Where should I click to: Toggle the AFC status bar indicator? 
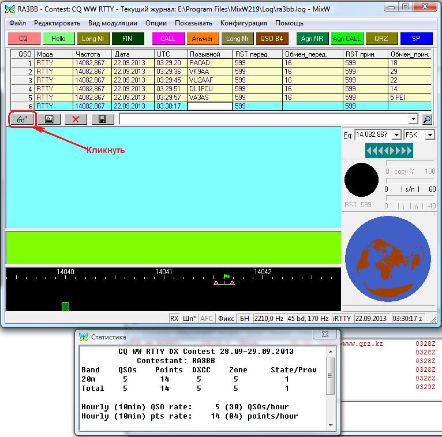206,319
